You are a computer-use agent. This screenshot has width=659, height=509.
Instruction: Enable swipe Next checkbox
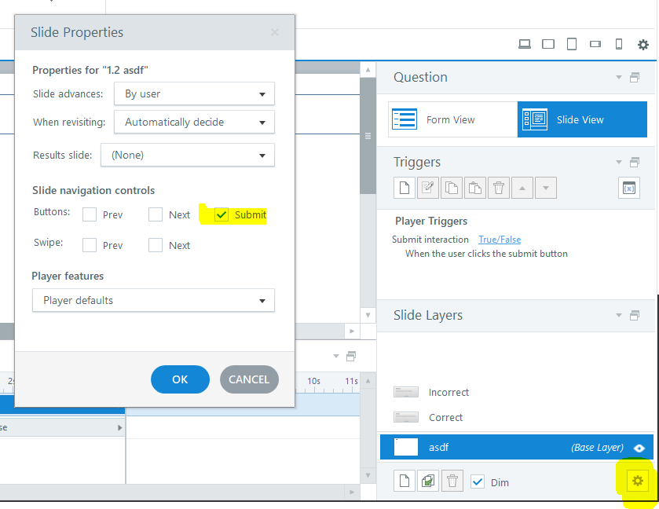(156, 245)
